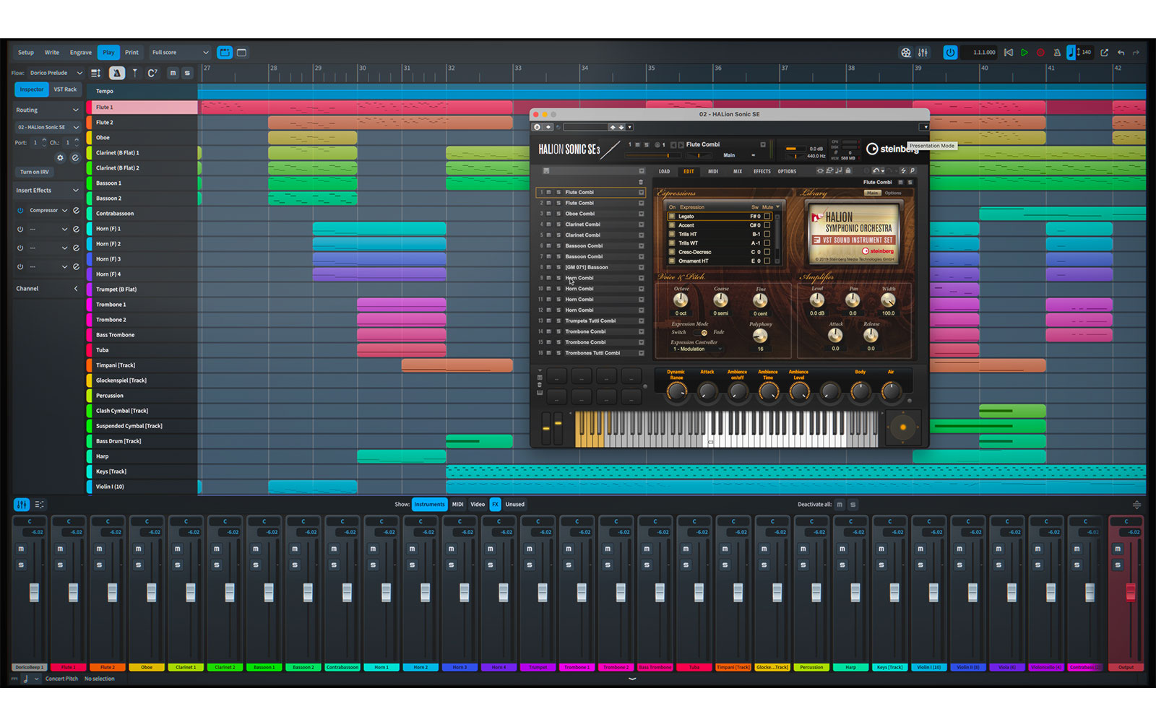This screenshot has width=1156, height=727.
Task: Show Unused channels in mixer
Action: pyautogui.click(x=515, y=505)
